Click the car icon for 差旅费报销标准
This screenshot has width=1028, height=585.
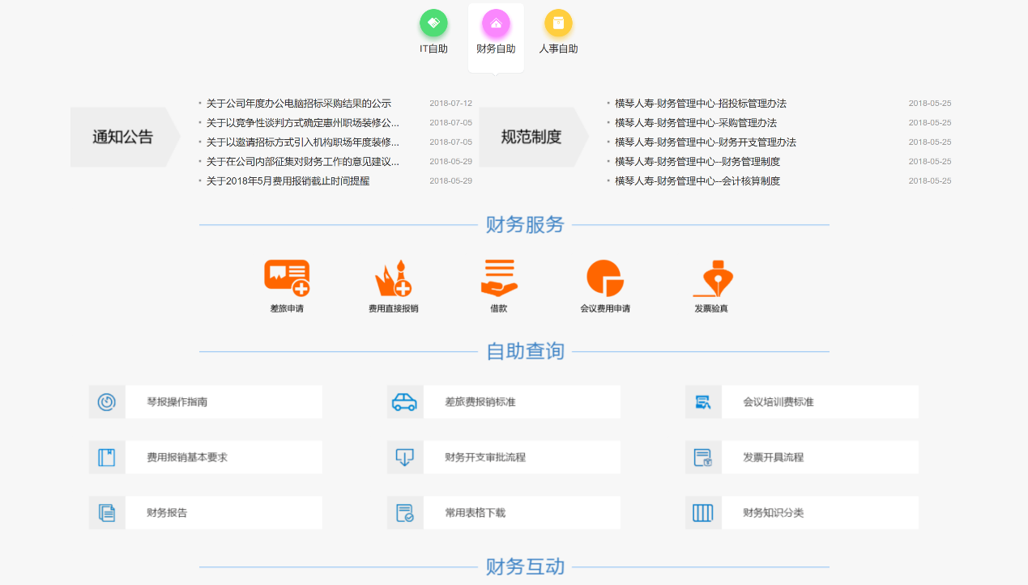pos(404,402)
